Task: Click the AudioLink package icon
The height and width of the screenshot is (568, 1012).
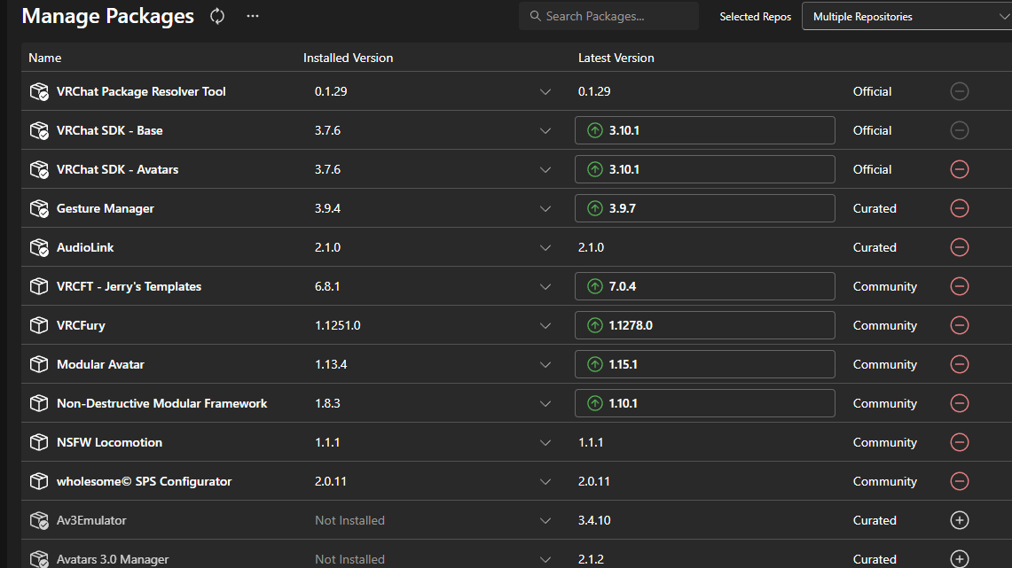Action: [39, 247]
